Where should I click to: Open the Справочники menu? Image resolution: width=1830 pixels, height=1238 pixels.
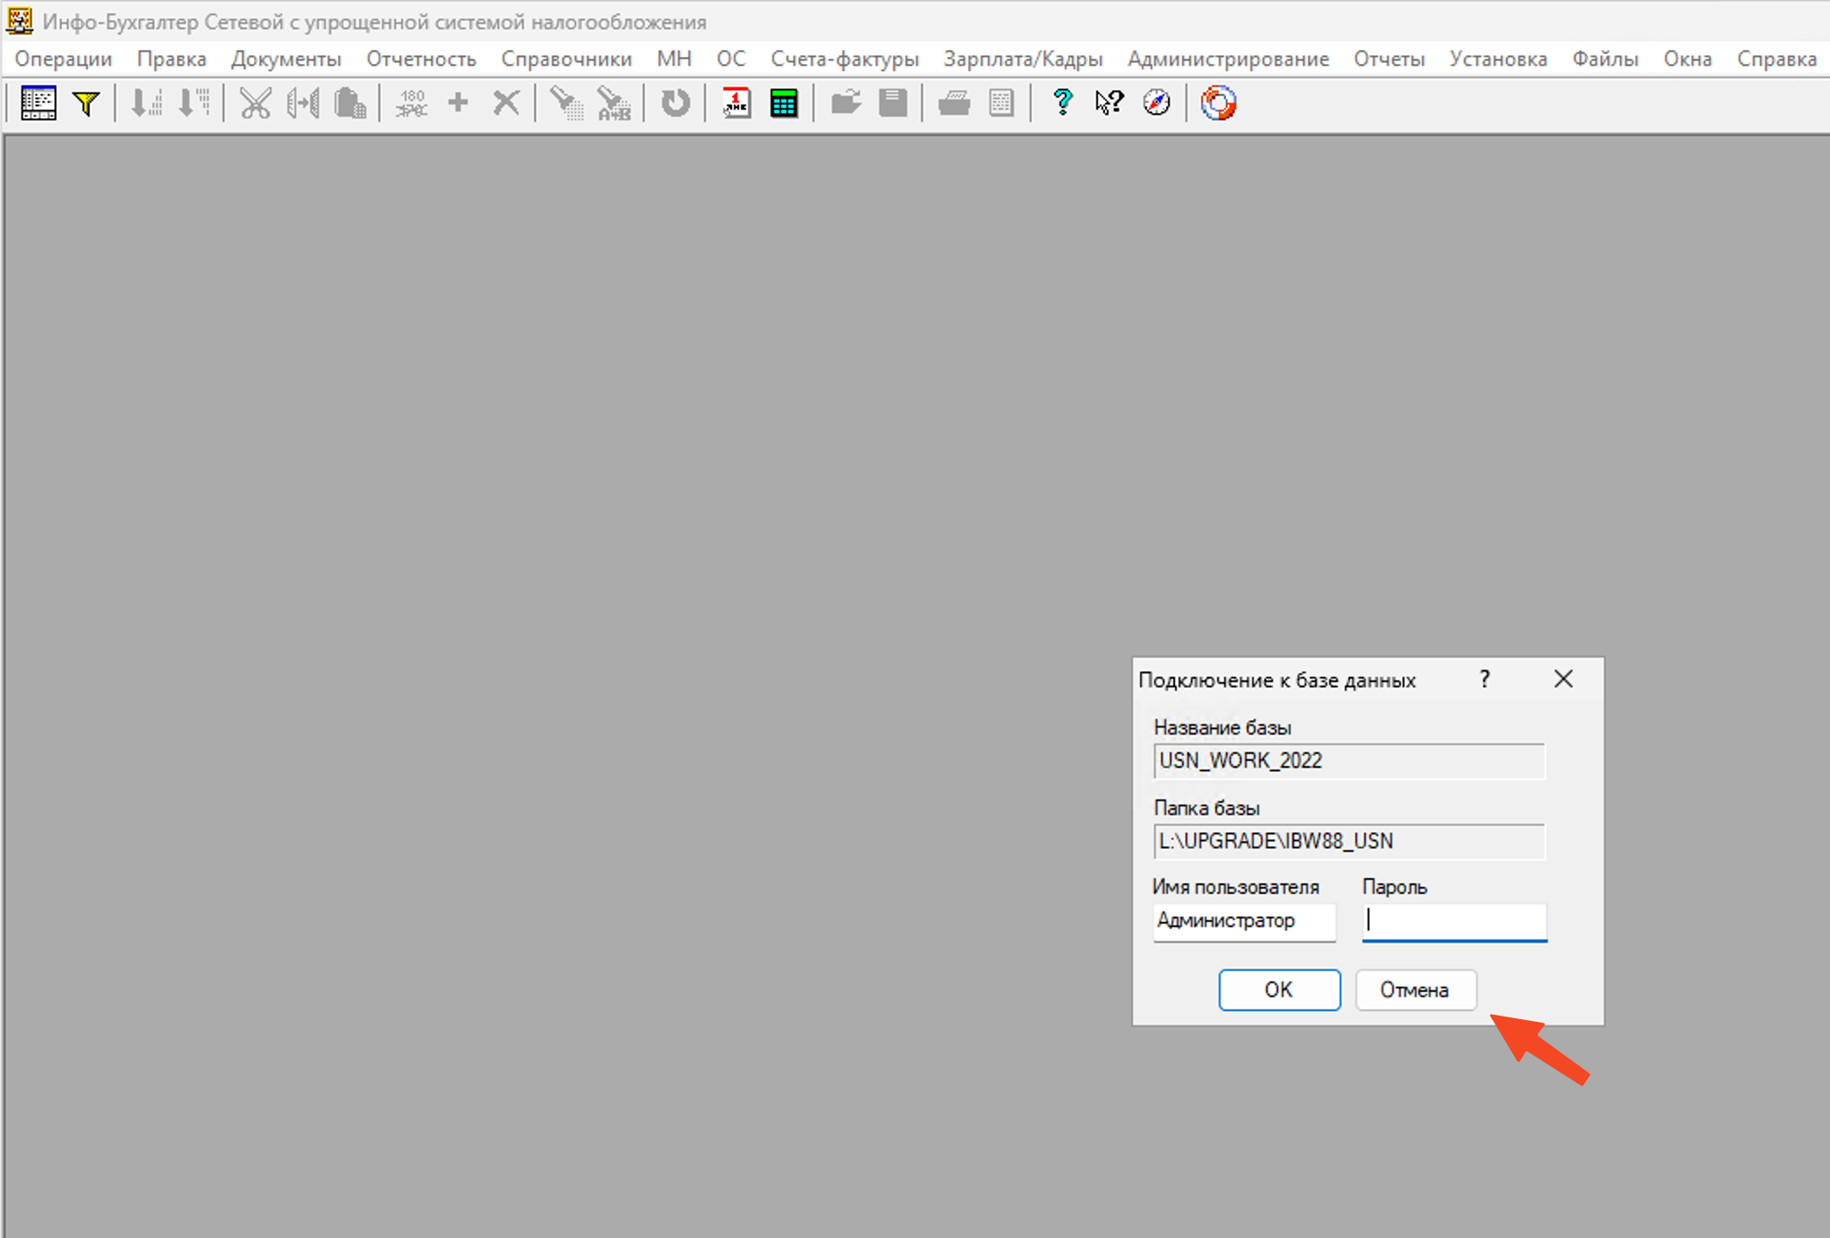(566, 60)
